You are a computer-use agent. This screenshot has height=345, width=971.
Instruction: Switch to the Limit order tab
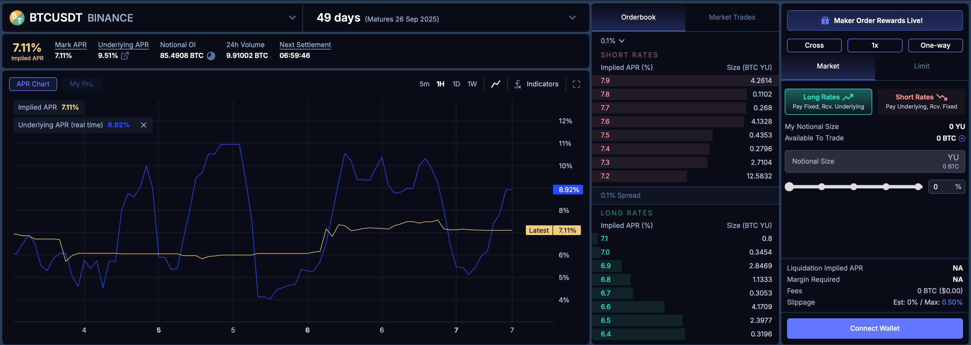coord(921,66)
